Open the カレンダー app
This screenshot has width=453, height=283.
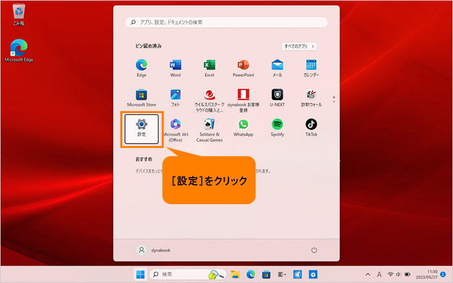click(x=311, y=68)
